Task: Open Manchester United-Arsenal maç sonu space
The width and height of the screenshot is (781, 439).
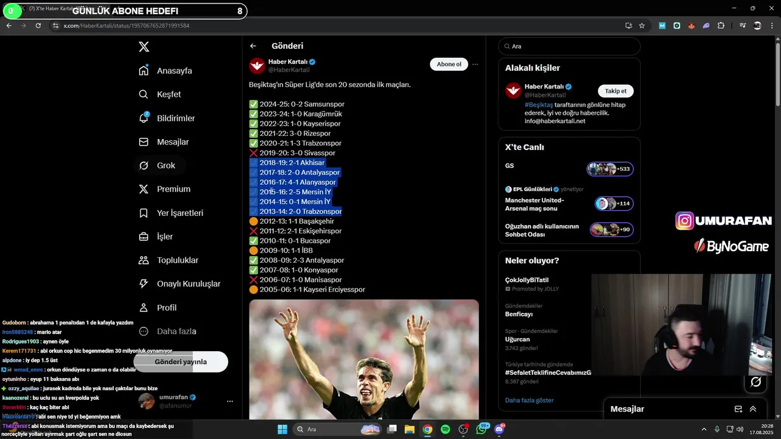Action: pos(534,204)
